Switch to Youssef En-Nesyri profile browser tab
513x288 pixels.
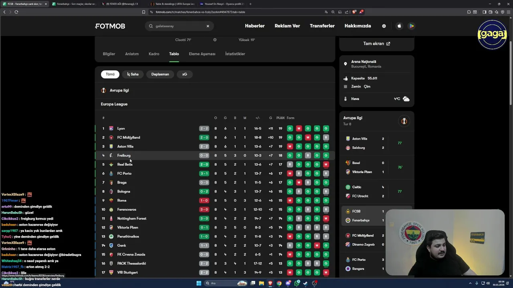tap(221, 4)
